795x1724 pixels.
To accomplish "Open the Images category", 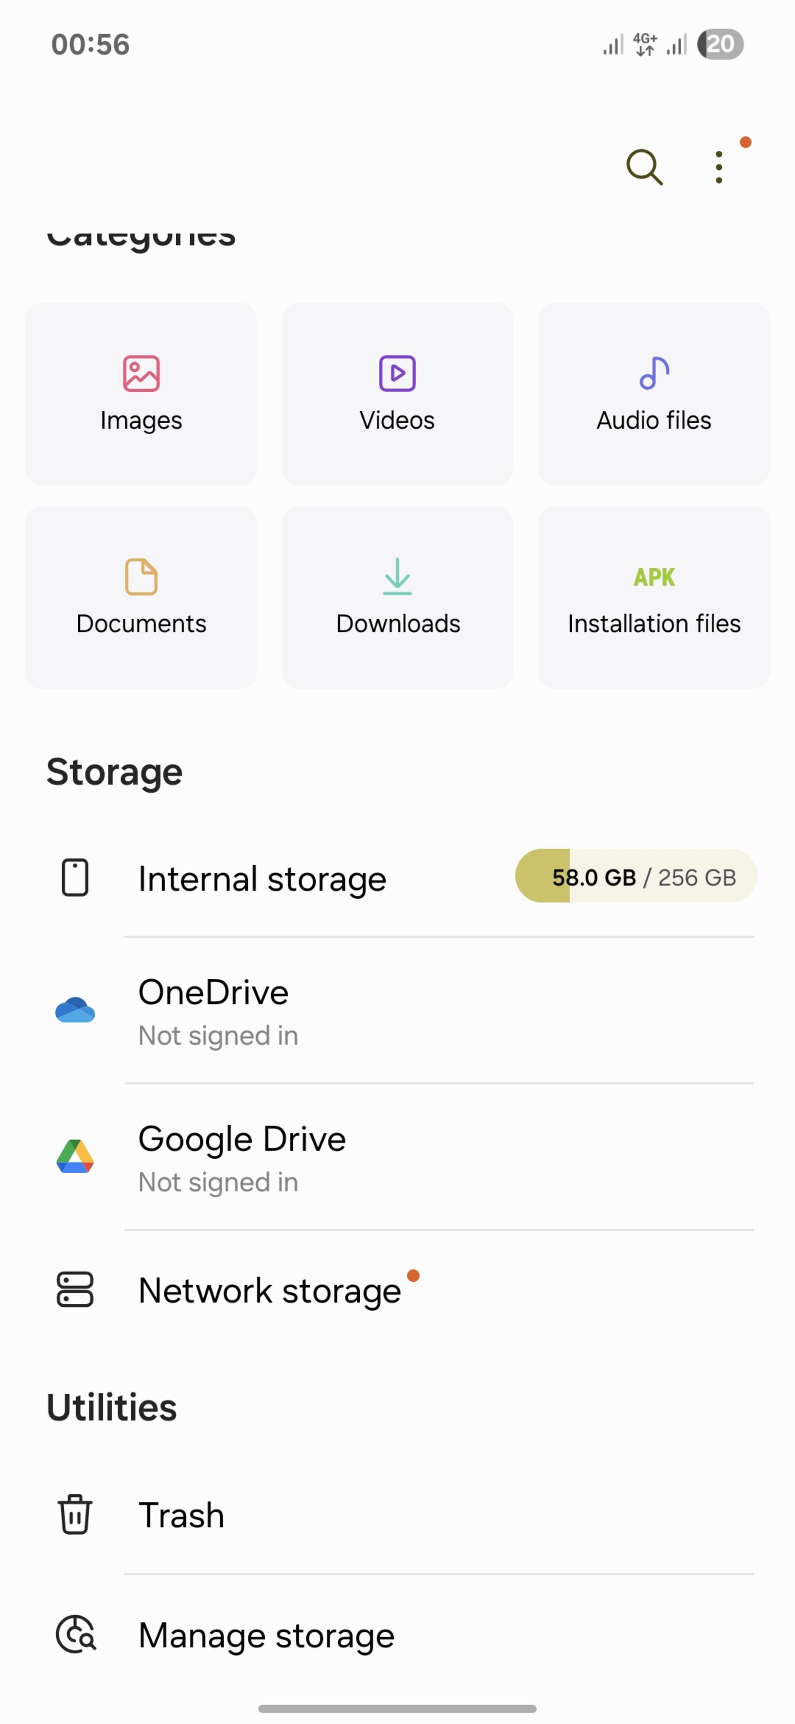I will click(x=141, y=394).
